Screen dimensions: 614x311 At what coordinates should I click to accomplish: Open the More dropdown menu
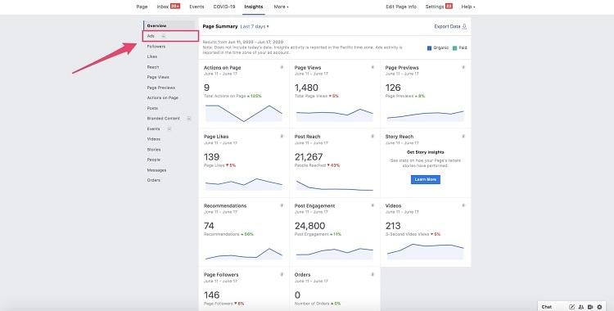coord(281,7)
